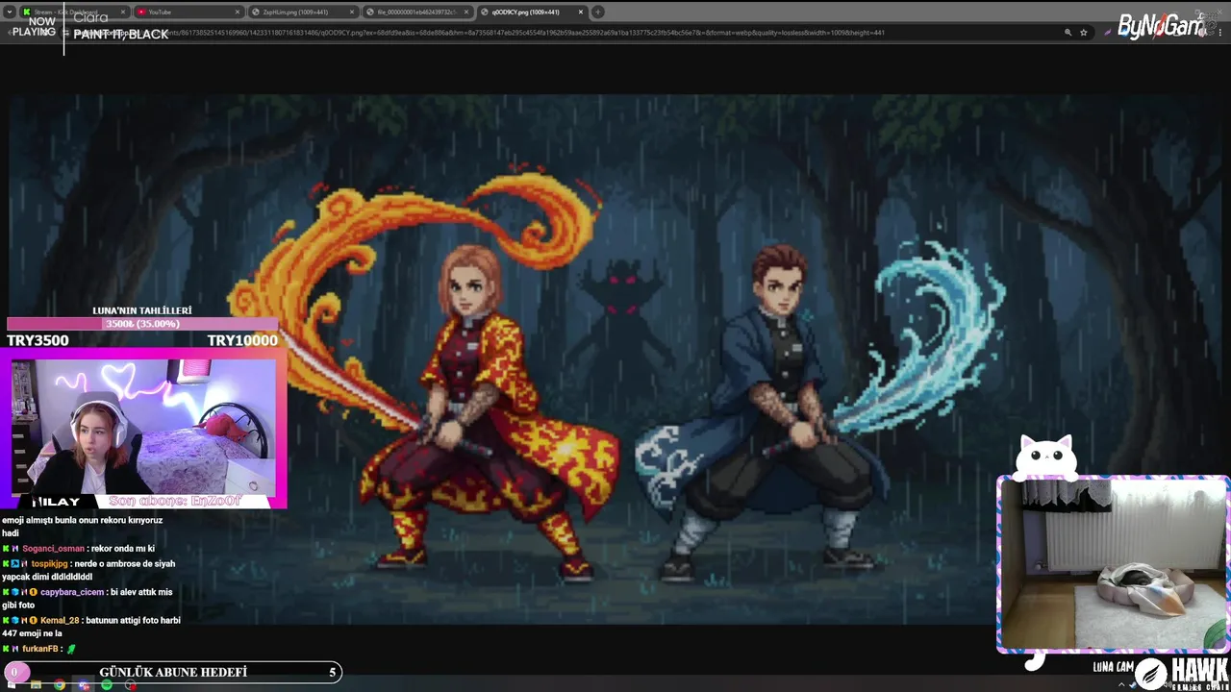Click the username Soganci_osman in chat

coord(53,549)
